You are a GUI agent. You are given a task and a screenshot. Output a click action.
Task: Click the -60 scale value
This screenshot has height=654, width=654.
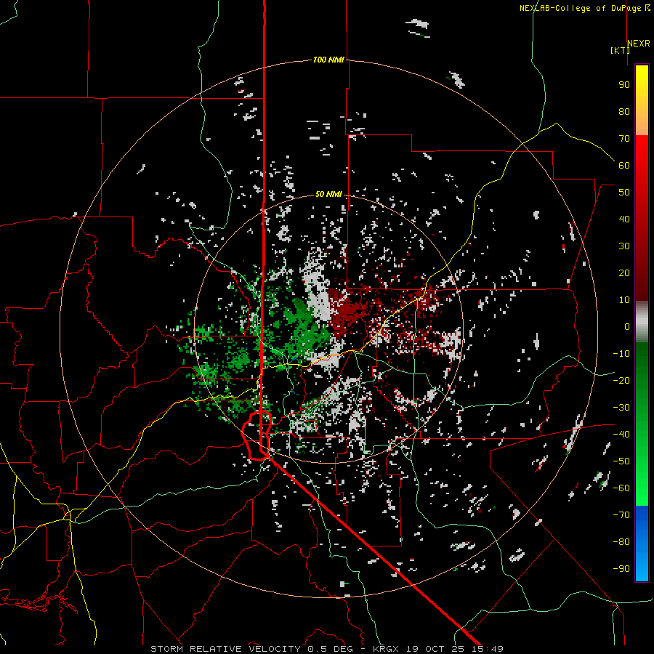(621, 488)
